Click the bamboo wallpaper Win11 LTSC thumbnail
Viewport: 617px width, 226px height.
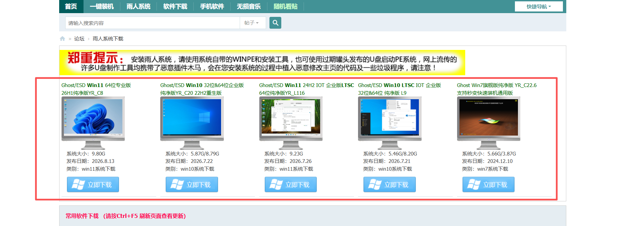pos(291,123)
